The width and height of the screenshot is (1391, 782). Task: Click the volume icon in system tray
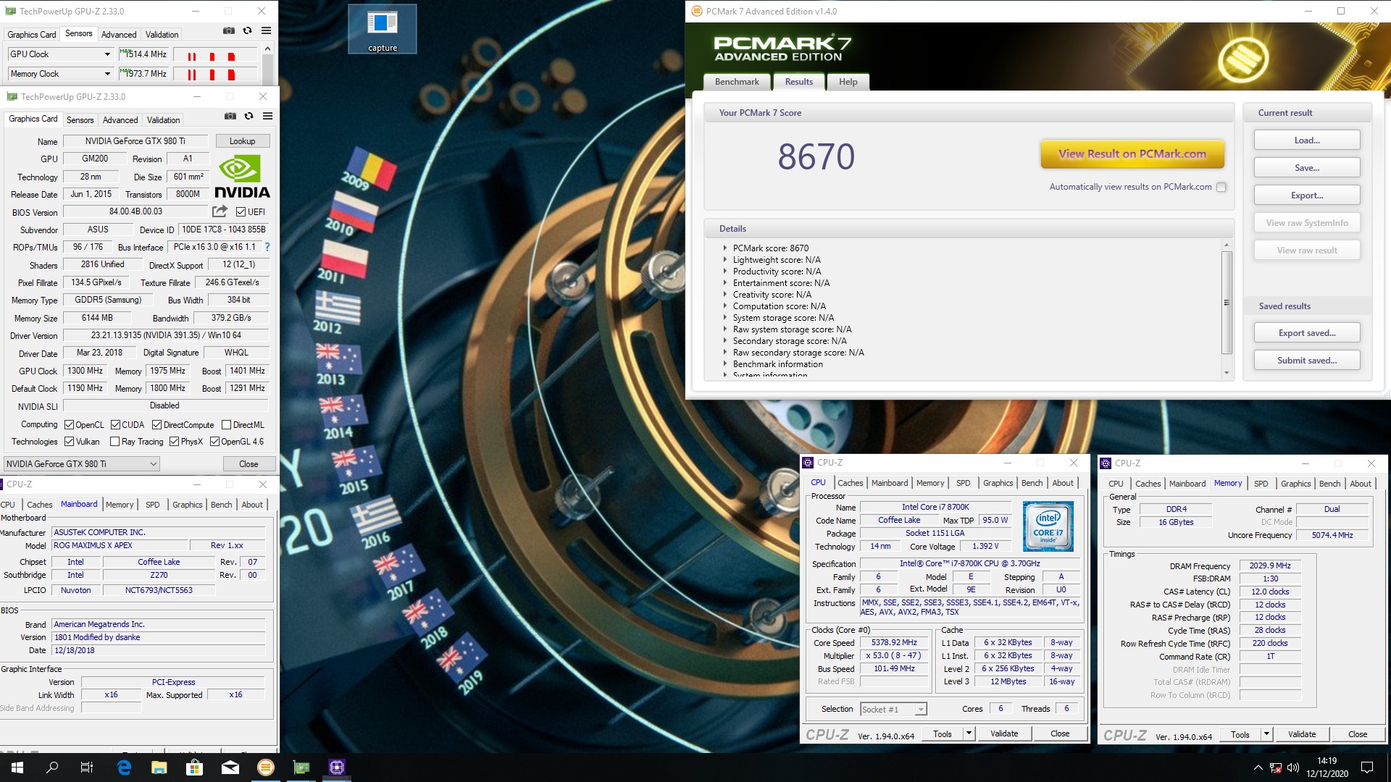1293,768
